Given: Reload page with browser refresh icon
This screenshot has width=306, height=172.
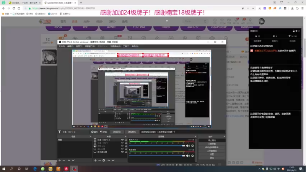Looking at the screenshot, I should tap(14, 8).
